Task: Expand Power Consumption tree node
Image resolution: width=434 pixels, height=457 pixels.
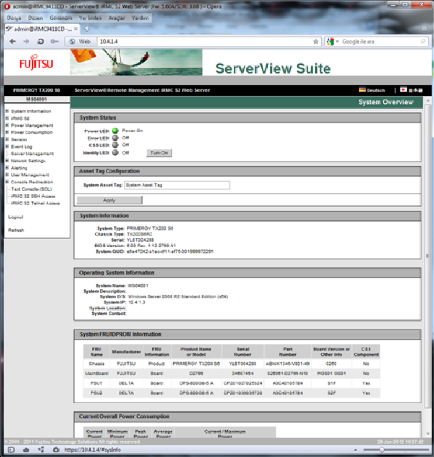Action: click(7, 132)
